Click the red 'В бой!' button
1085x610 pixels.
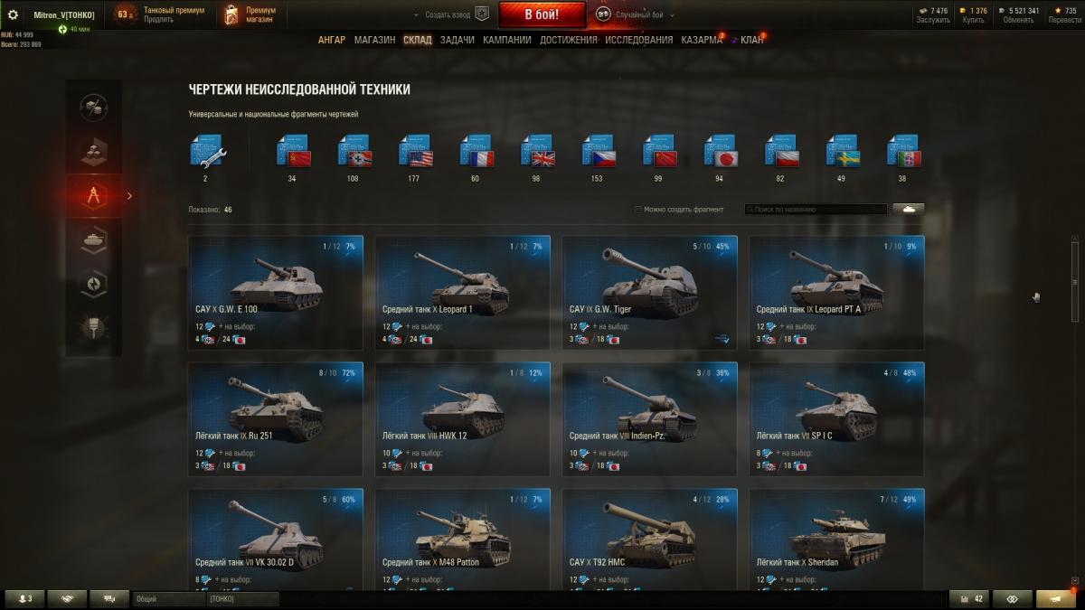(x=542, y=14)
